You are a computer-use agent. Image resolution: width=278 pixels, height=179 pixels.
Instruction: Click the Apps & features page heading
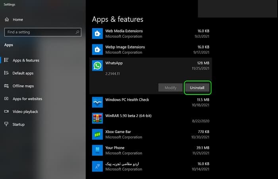[x=118, y=19]
